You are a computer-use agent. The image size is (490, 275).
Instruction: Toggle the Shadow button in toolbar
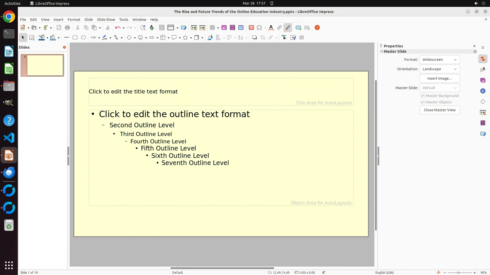coord(254,38)
